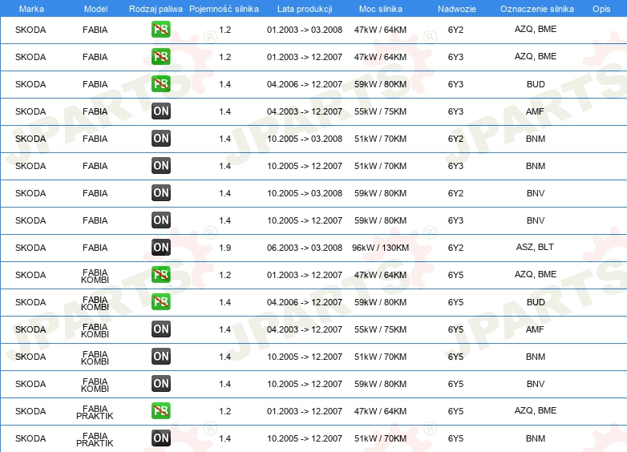Select the 55kW / 75KM cell in the 6Y3 row

click(380, 111)
